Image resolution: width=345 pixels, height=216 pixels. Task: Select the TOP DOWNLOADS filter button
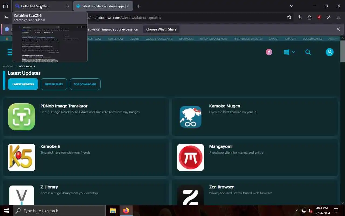tap(85, 84)
